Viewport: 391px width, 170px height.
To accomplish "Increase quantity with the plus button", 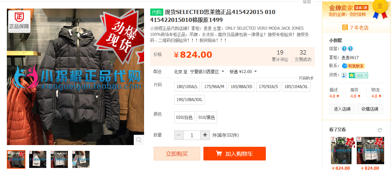I will (205, 135).
